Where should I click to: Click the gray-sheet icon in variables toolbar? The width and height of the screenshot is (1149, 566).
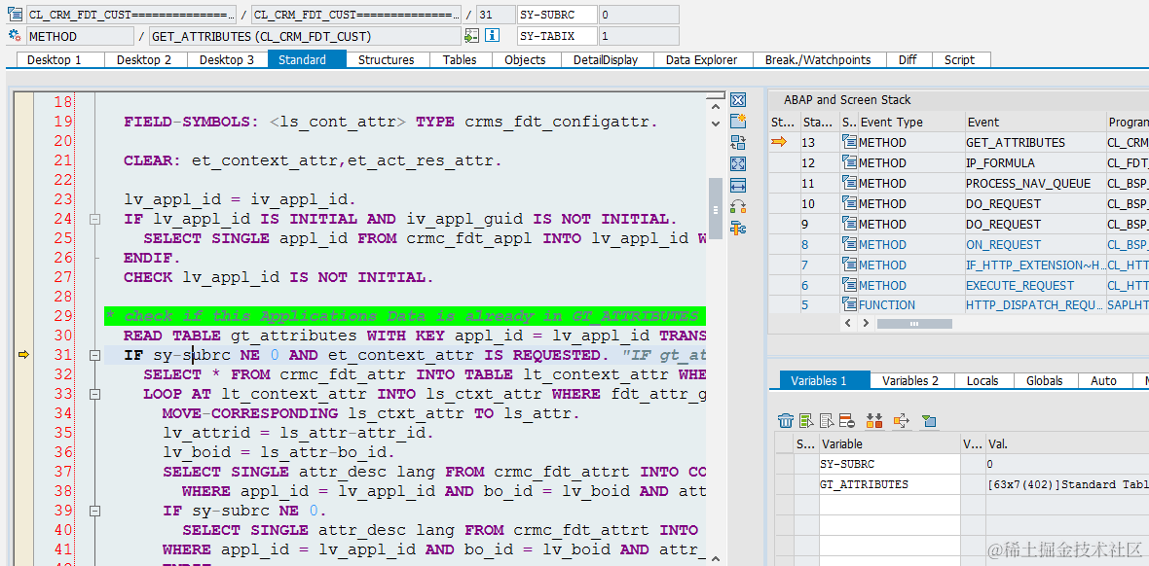click(x=827, y=420)
